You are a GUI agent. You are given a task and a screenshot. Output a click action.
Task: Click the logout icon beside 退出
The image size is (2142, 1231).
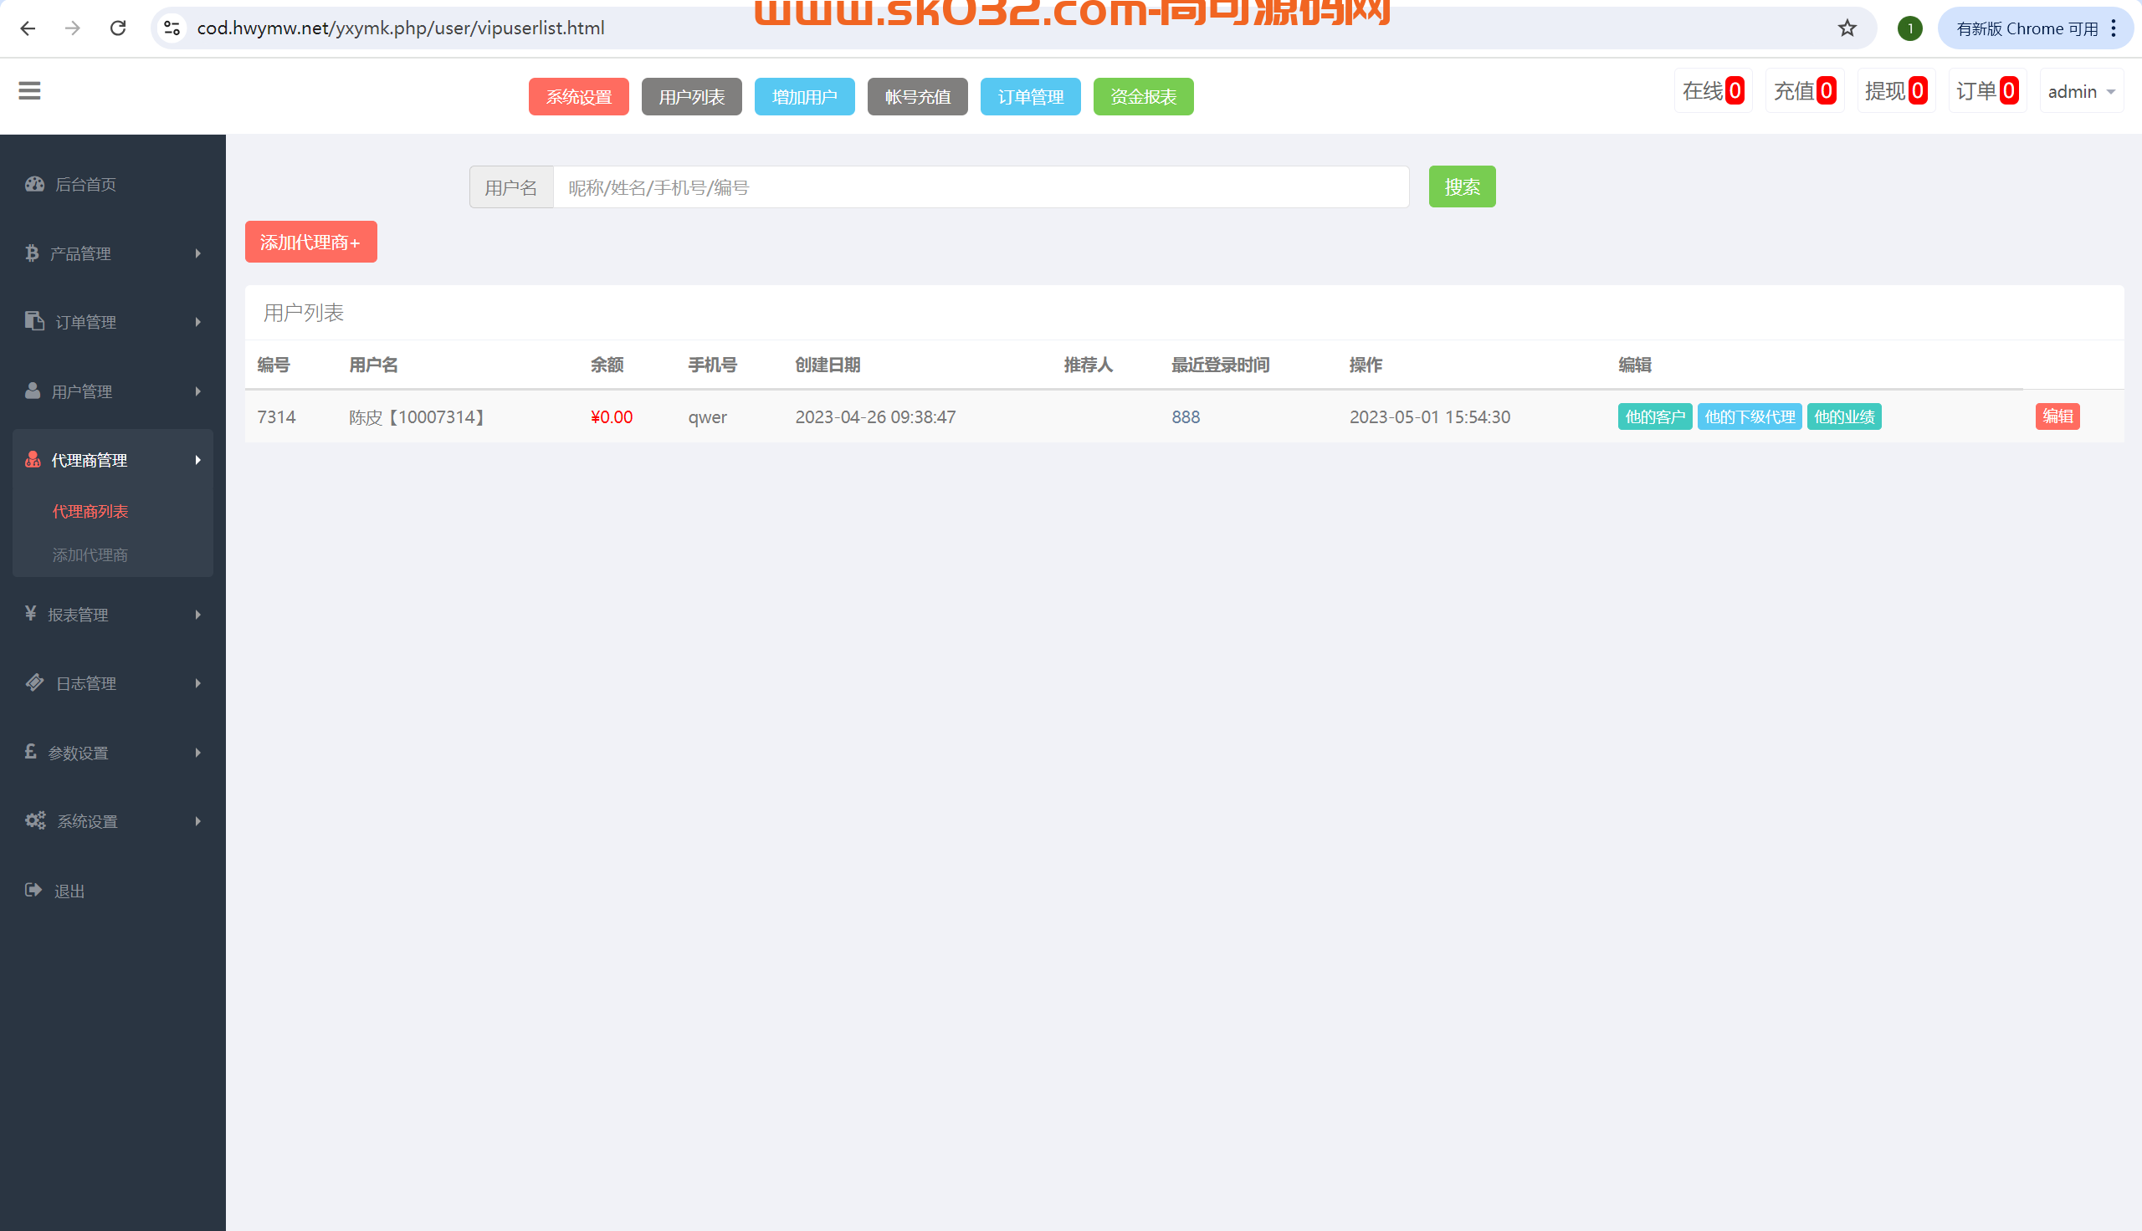click(33, 890)
